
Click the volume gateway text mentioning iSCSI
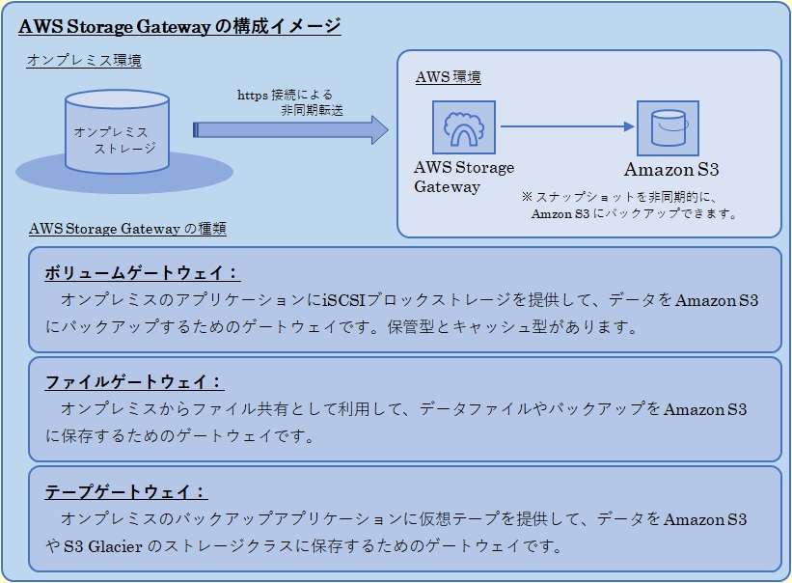pyautogui.click(x=401, y=314)
